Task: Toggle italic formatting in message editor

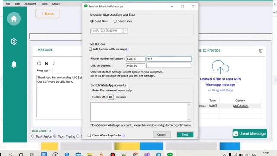Action: (x=54, y=63)
